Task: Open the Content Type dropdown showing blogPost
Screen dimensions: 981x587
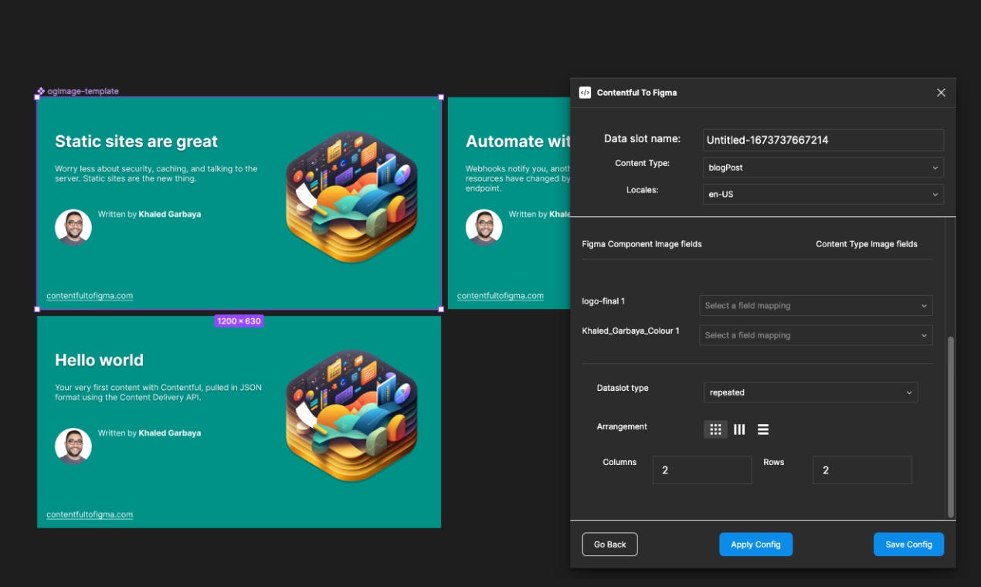Action: coord(823,167)
